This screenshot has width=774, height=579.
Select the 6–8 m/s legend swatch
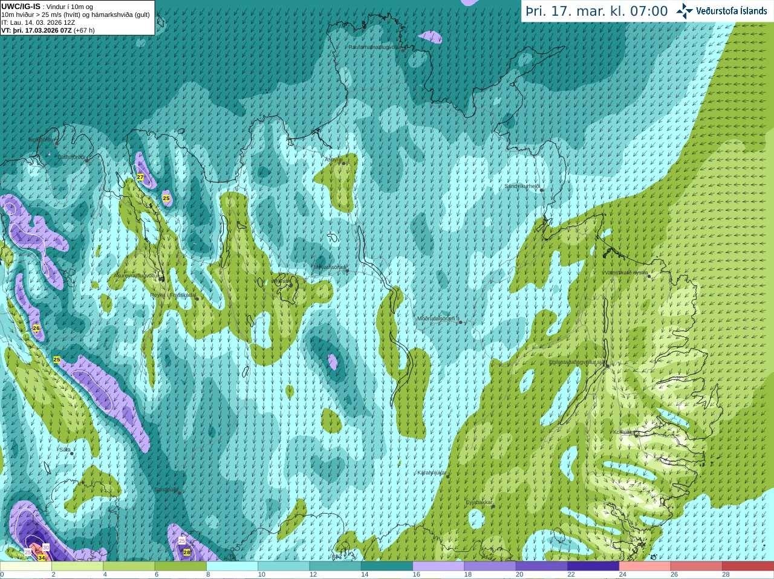[x=180, y=566]
